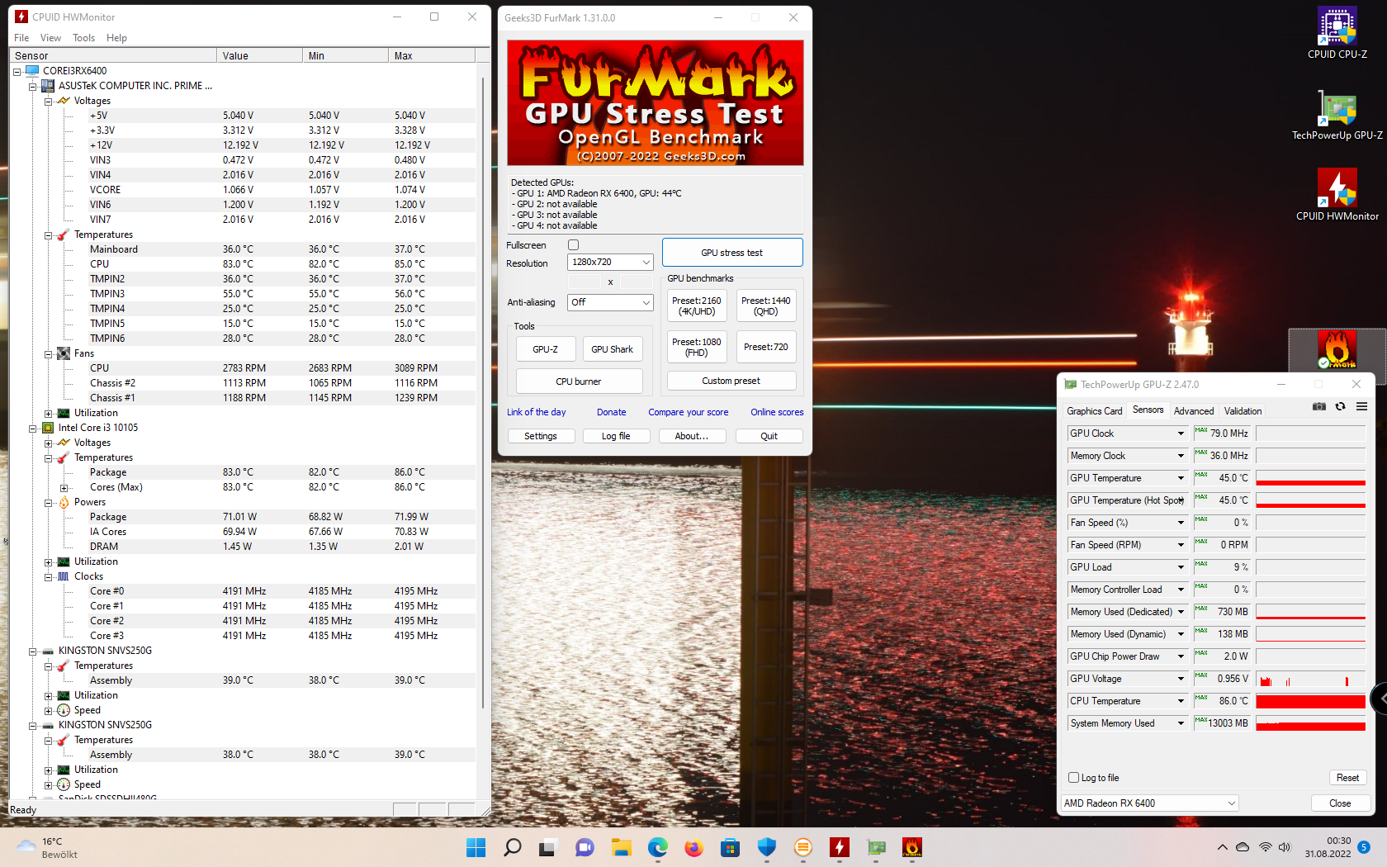The width and height of the screenshot is (1387, 867).
Task: Expand Voltages under Intel Core i3 10105
Action: click(x=48, y=443)
